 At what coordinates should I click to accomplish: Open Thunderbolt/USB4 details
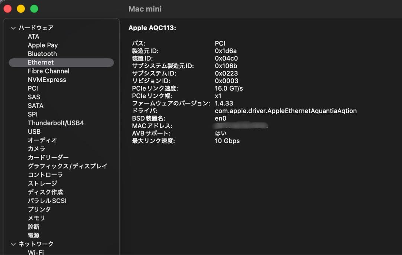tap(55, 123)
